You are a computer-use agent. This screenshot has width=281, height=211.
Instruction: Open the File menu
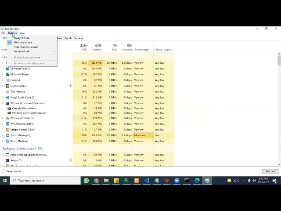point(3,33)
